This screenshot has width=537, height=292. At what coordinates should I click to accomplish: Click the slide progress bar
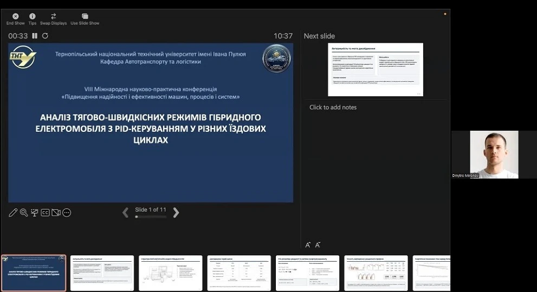[x=151, y=217]
